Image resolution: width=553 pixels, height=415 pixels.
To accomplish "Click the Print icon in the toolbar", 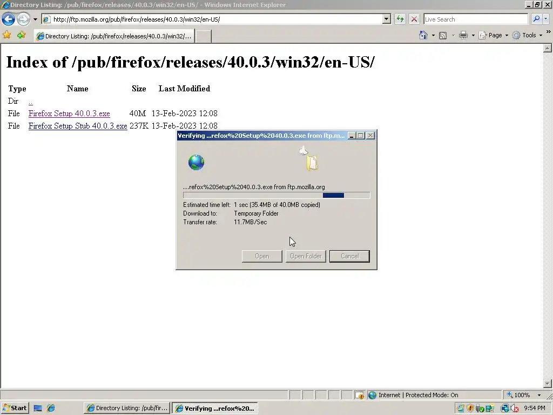I will point(463,35).
